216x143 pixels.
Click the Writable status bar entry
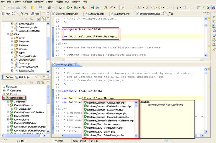pyautogui.click(x=59, y=141)
